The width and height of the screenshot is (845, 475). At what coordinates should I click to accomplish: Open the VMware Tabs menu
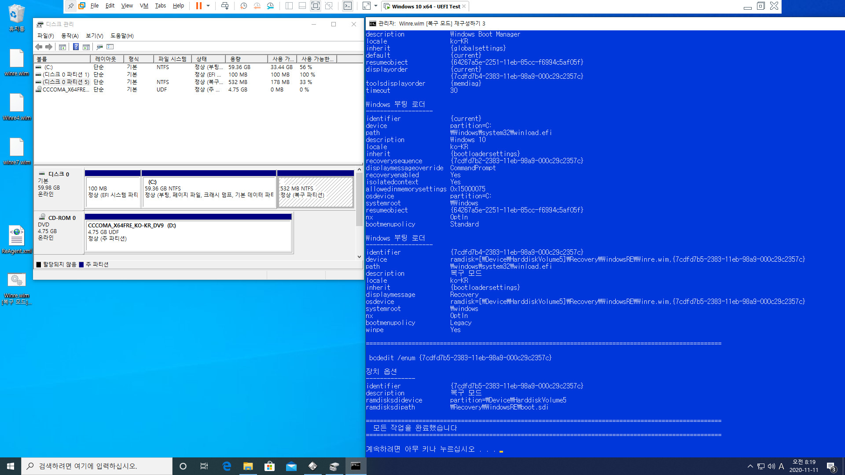[x=161, y=6]
